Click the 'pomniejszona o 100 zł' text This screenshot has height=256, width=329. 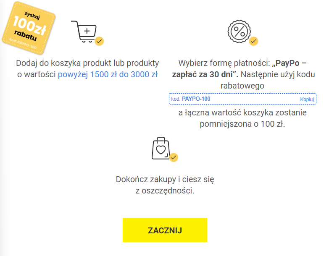(242, 124)
